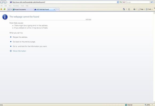Click 'The webpage cannot be found' heading
The height and width of the screenshot is (106, 155).
tap(24, 17)
